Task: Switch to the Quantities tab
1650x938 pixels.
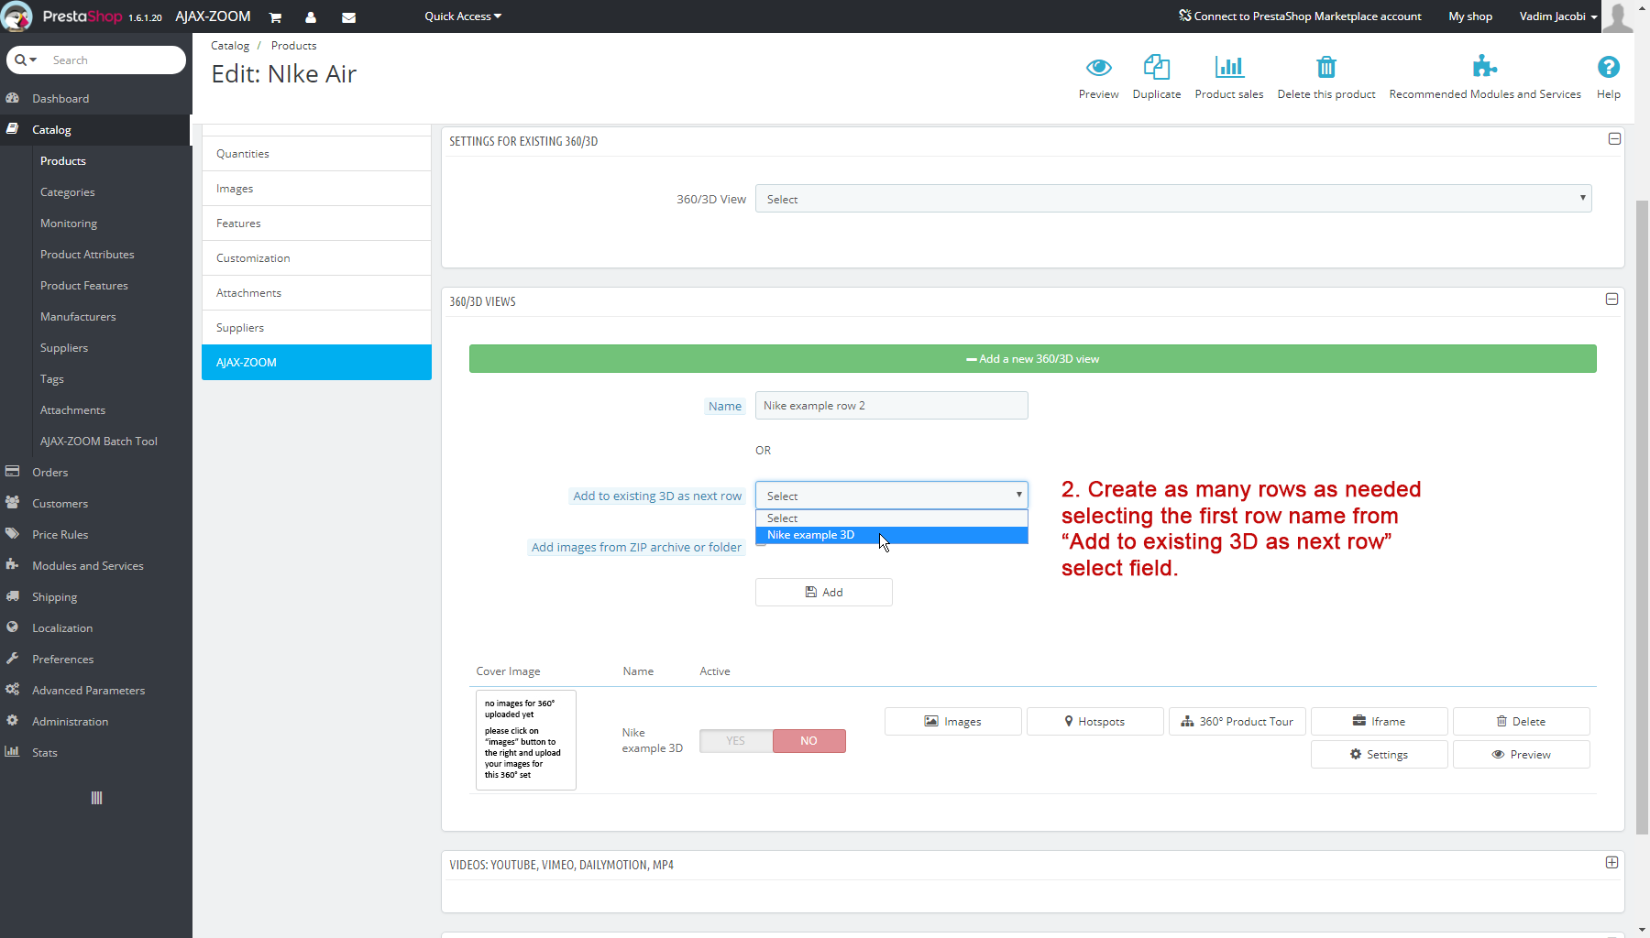Action: (x=316, y=154)
